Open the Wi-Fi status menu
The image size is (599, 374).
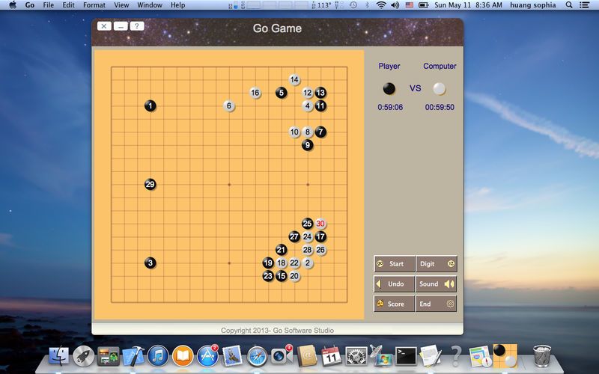point(381,5)
